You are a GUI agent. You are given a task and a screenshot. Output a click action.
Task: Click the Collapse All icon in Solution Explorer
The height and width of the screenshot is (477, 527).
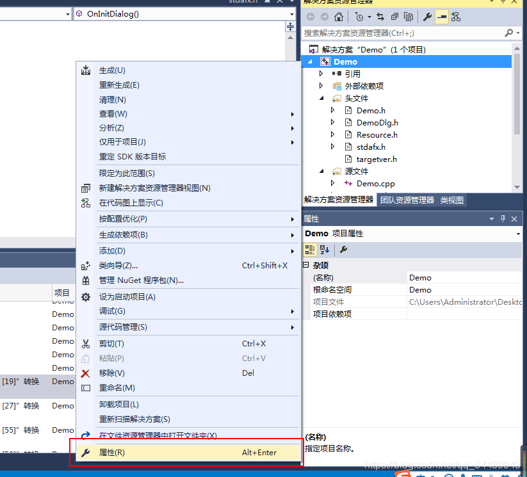[394, 17]
